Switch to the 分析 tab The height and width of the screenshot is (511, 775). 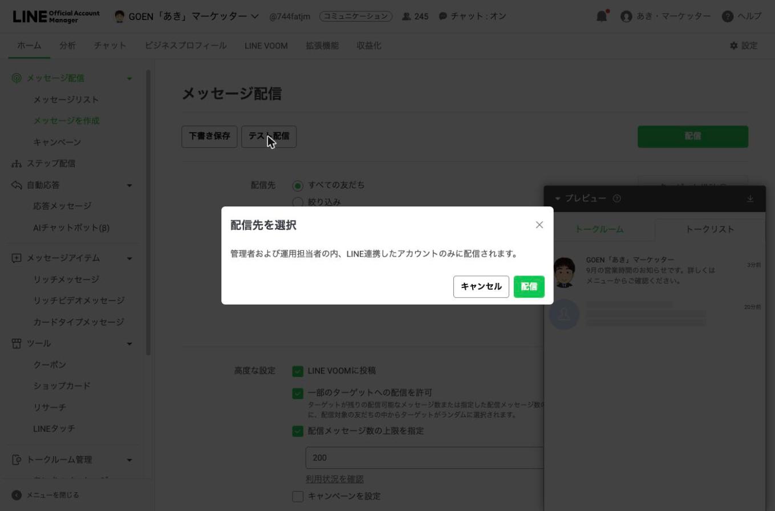67,46
